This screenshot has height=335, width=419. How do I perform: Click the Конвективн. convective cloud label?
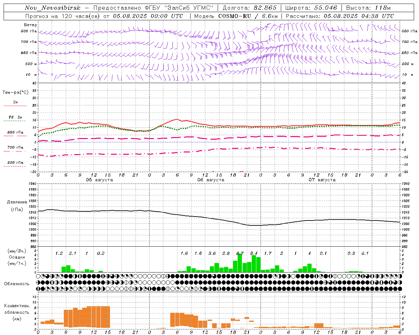coord(17,306)
